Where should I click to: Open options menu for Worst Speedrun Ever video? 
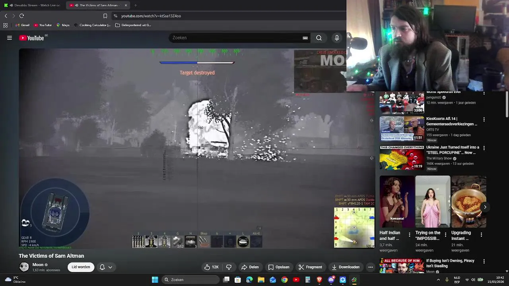pos(484,93)
